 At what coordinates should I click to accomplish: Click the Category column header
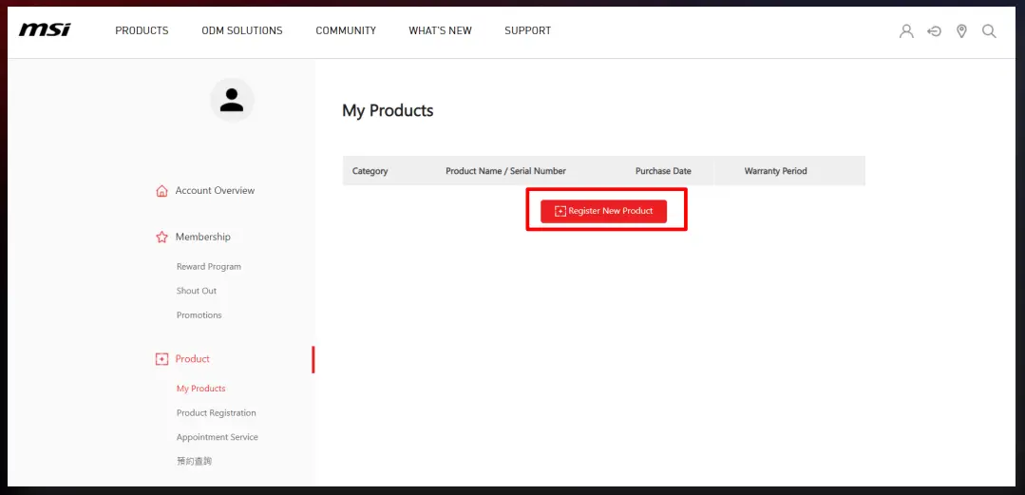point(370,171)
